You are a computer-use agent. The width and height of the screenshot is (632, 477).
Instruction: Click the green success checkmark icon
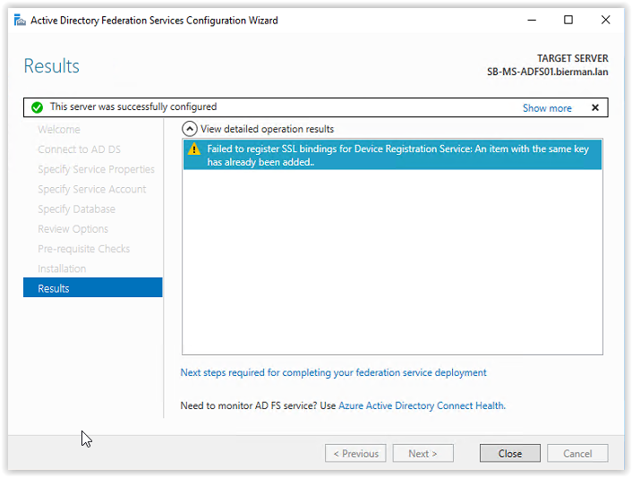click(37, 107)
